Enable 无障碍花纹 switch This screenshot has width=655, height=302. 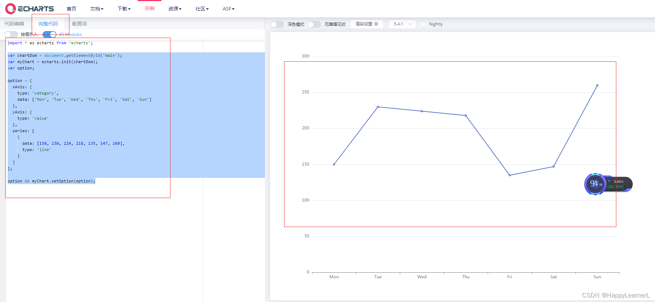tap(314, 24)
